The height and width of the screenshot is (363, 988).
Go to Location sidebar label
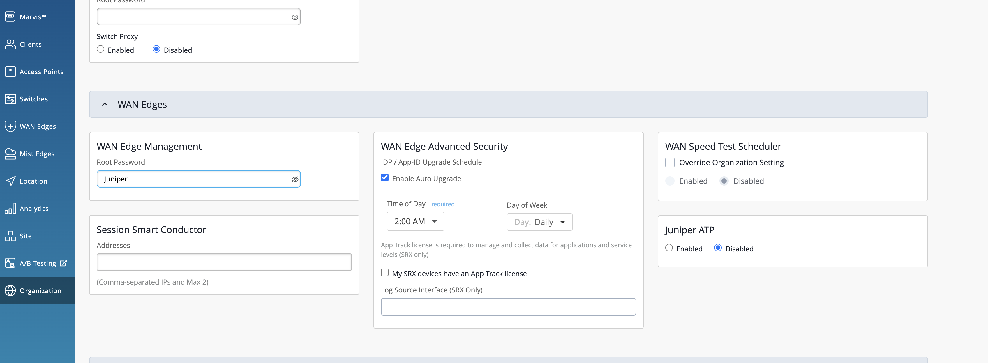tap(33, 181)
